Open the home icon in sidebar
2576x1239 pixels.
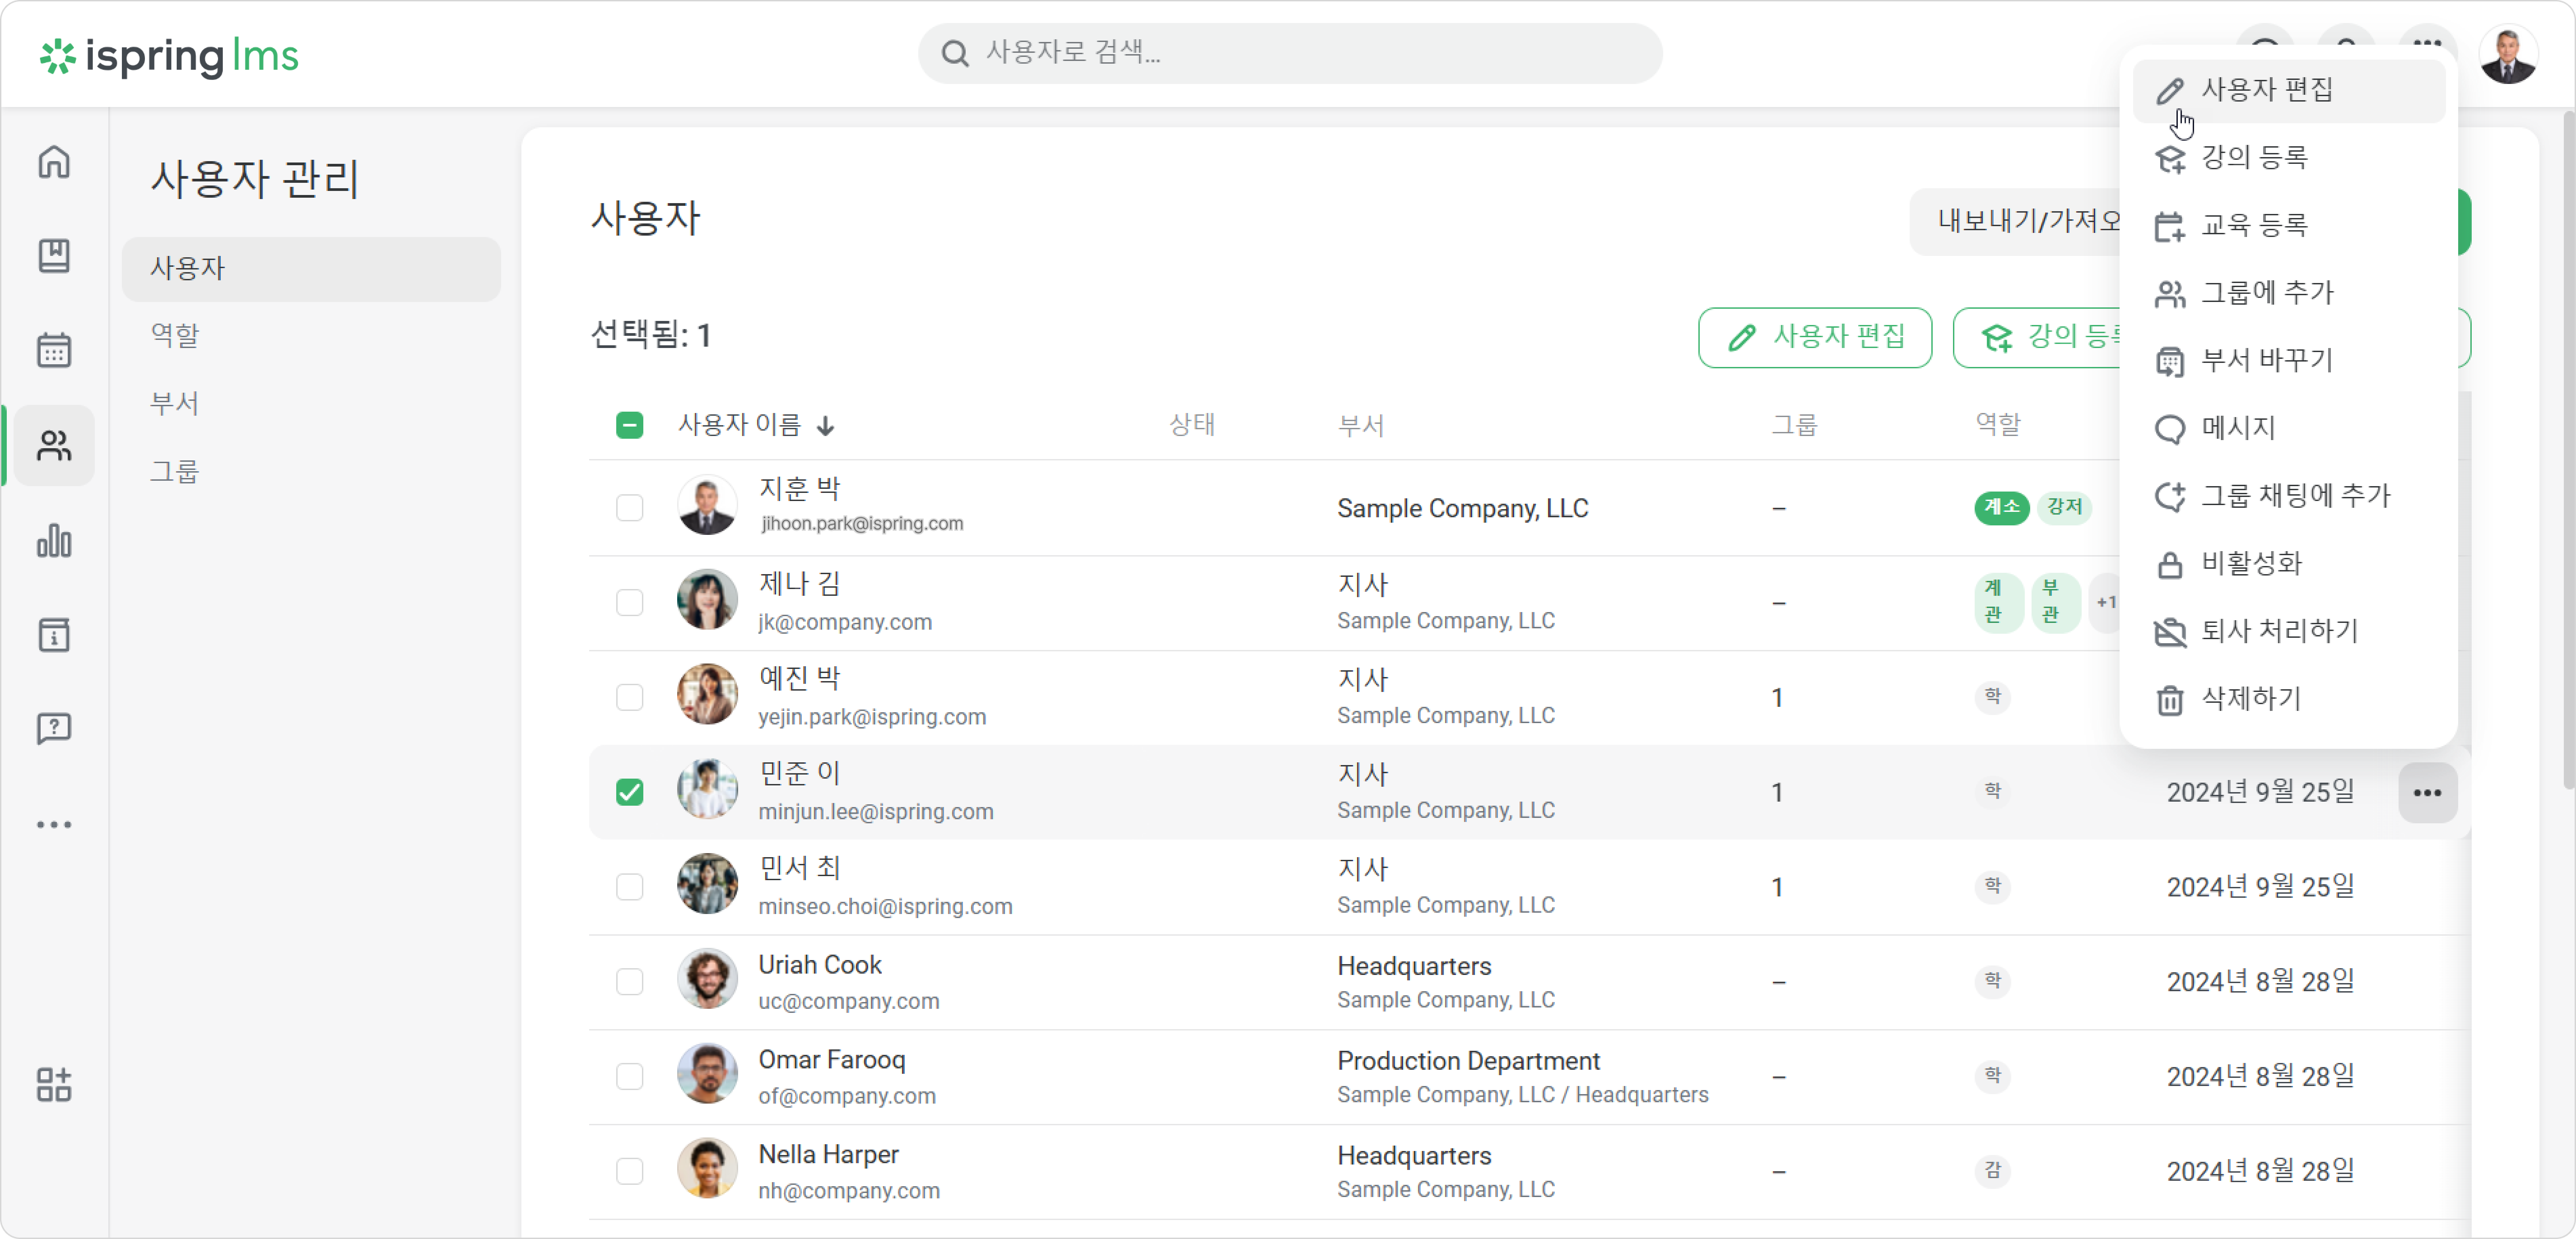pyautogui.click(x=54, y=162)
